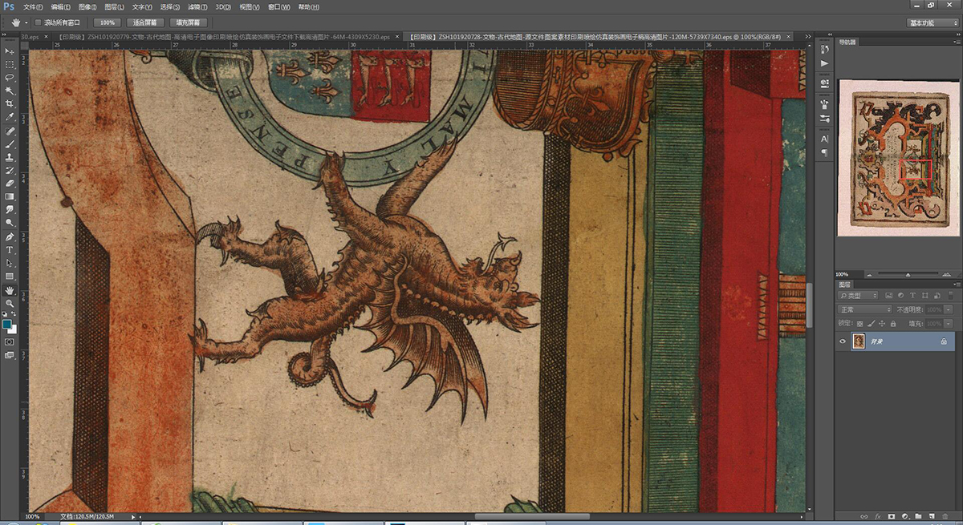Open the 图像(I) menu
This screenshot has height=525, width=963.
click(x=87, y=6)
